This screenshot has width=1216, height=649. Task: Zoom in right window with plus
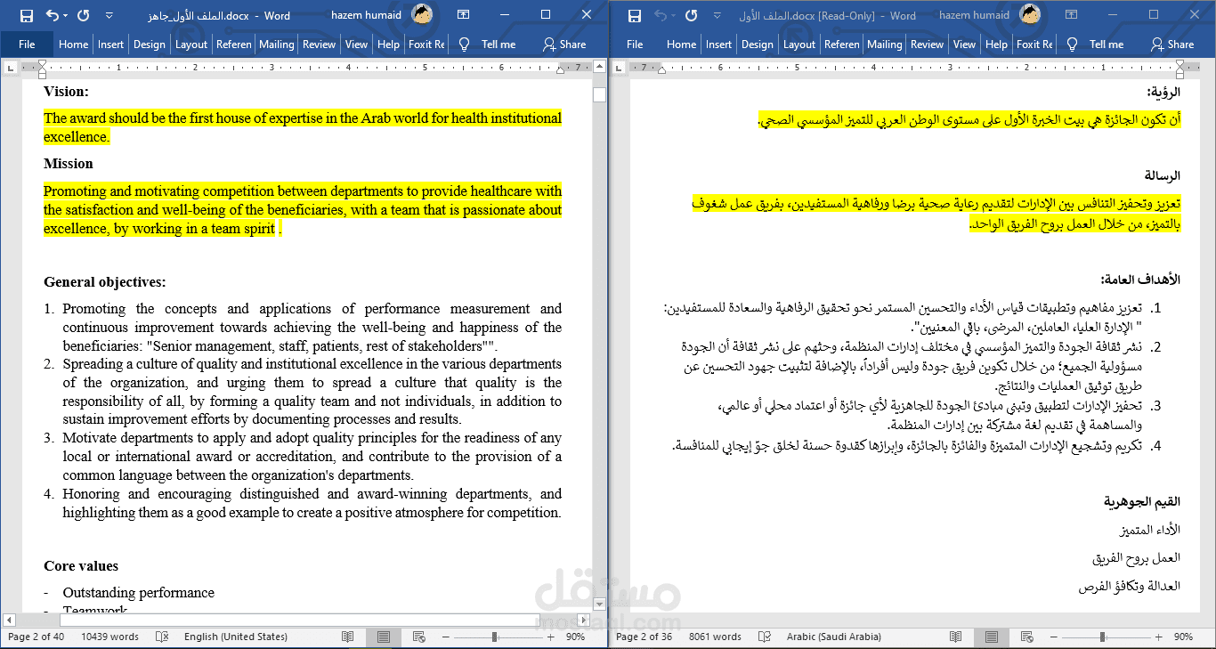[x=1157, y=637]
